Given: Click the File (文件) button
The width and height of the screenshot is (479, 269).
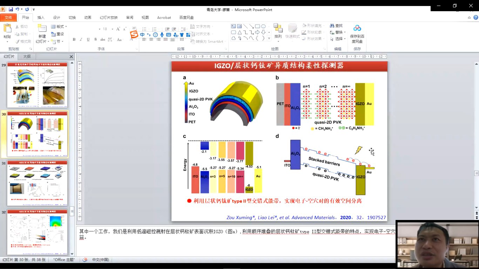Looking at the screenshot, I should (8, 18).
